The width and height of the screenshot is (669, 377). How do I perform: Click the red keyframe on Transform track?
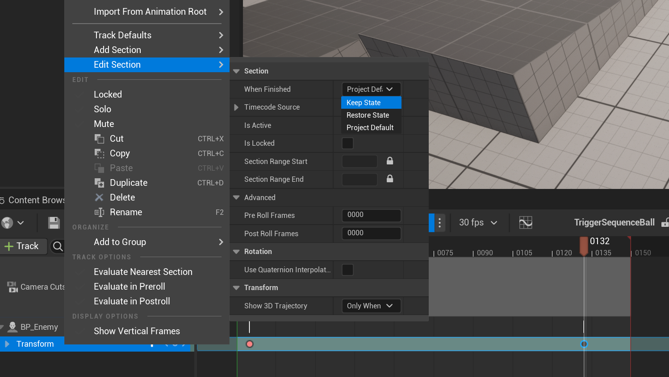point(250,344)
